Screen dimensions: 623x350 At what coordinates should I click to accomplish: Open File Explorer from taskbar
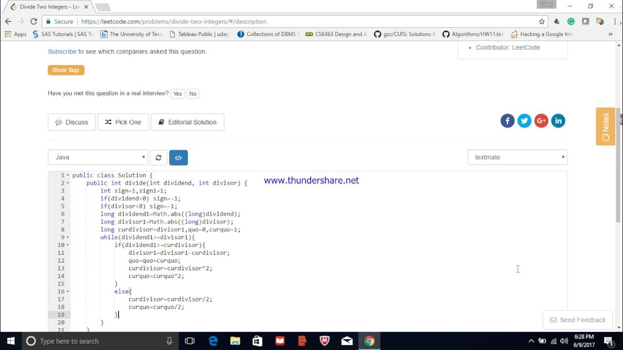[x=235, y=341]
